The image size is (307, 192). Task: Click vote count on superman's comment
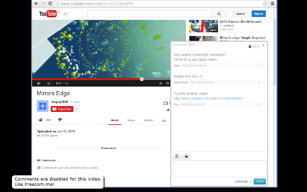coord(259,83)
